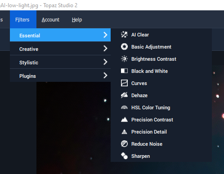
Task: Open the Curves filter
Action: click(x=161, y=83)
